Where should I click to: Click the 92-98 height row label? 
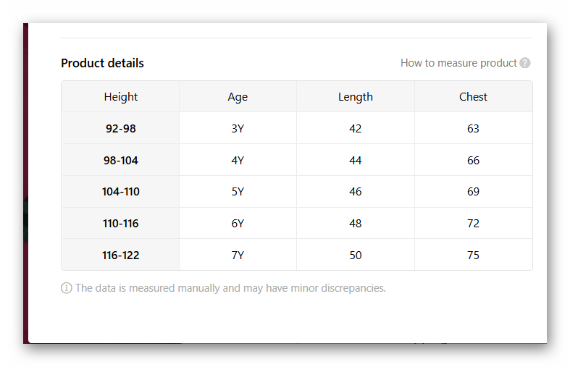coord(121,129)
